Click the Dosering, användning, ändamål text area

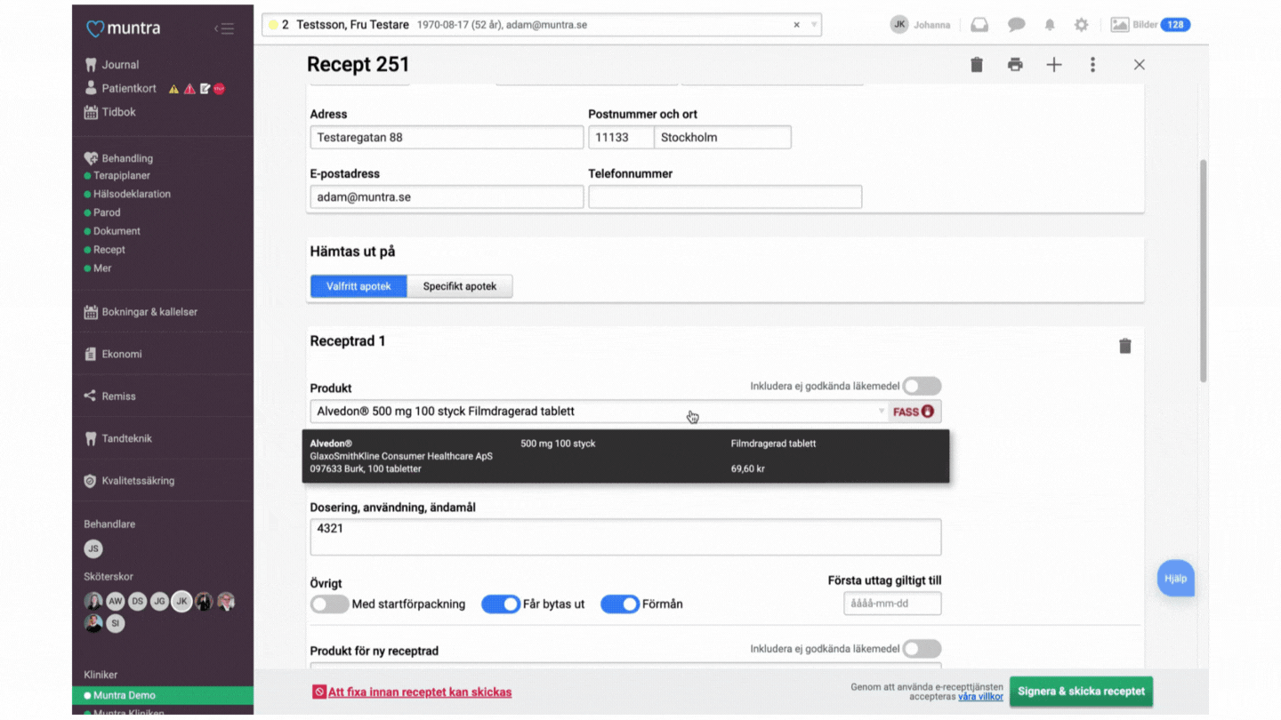[625, 537]
